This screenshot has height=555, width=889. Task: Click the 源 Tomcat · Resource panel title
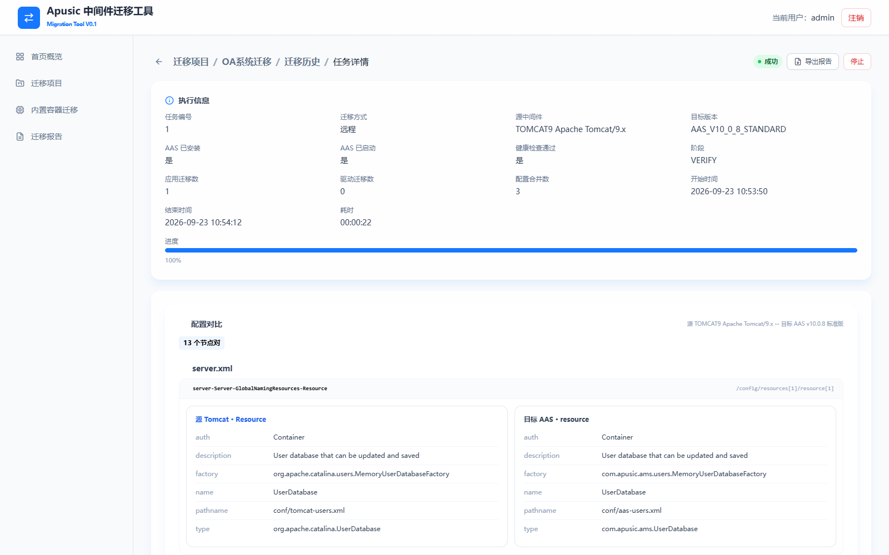click(x=231, y=420)
